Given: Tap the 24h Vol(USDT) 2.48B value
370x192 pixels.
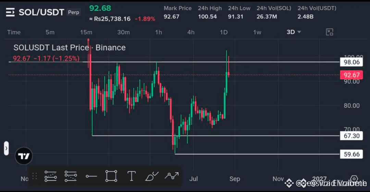Looking at the screenshot, I should (305, 17).
